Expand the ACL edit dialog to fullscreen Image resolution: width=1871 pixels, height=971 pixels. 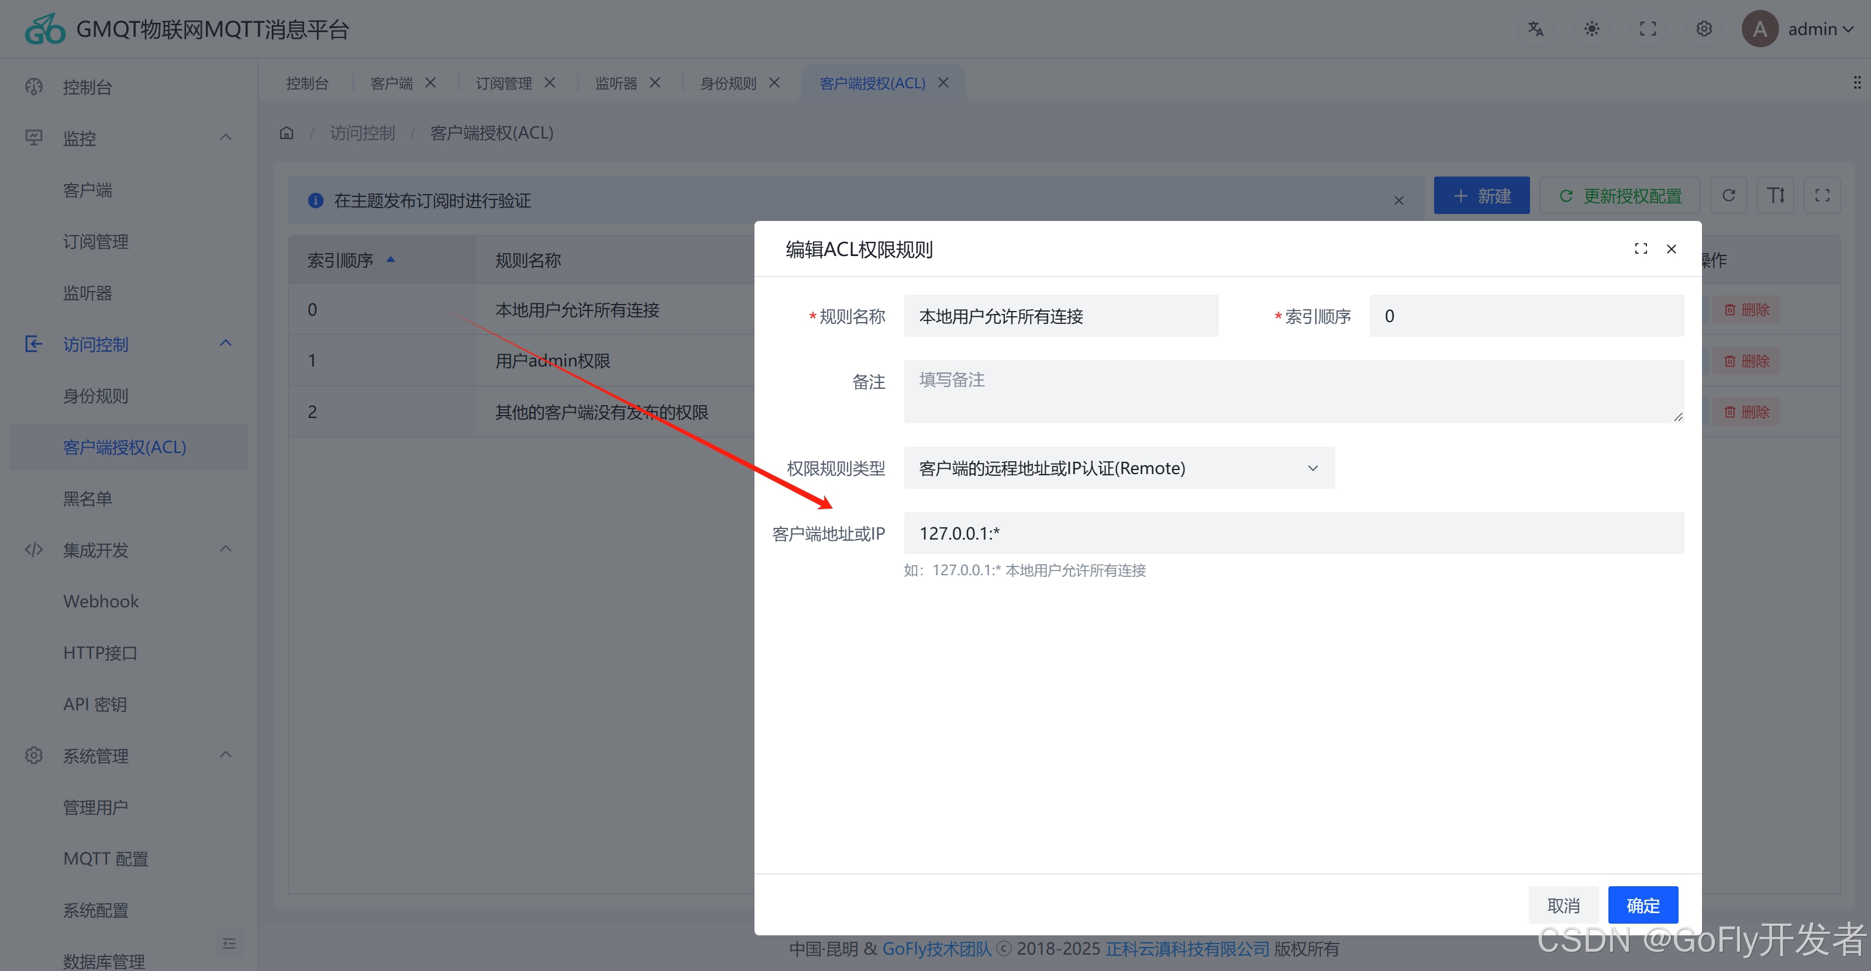click(x=1641, y=249)
